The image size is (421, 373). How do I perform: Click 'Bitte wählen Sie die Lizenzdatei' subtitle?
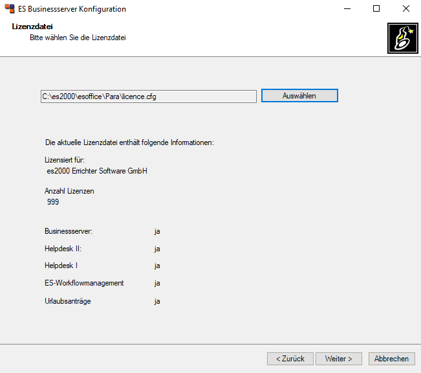point(78,38)
